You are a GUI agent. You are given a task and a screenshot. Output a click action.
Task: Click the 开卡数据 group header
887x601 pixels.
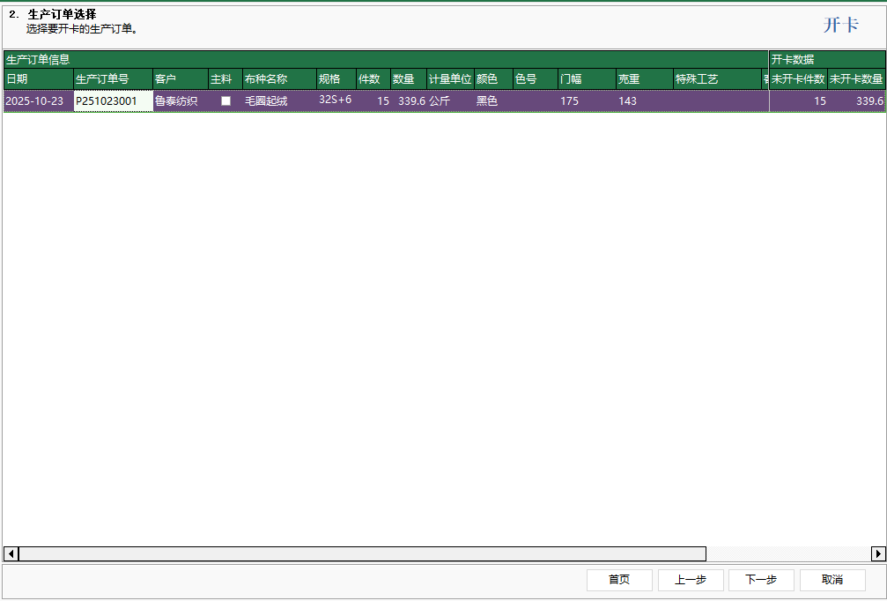(x=826, y=60)
